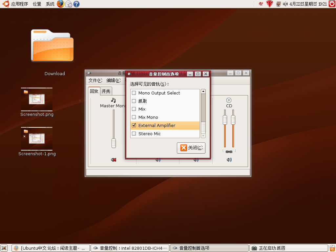
Task: Switch to 正在启动抓图 taskbar button
Action: click(289, 248)
